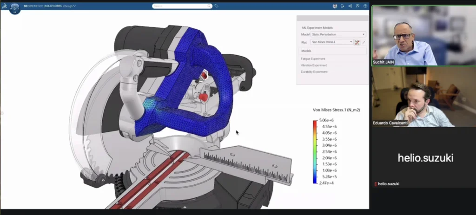
Task: Click the tools icon left of help
Action: pyautogui.click(x=357, y=6)
